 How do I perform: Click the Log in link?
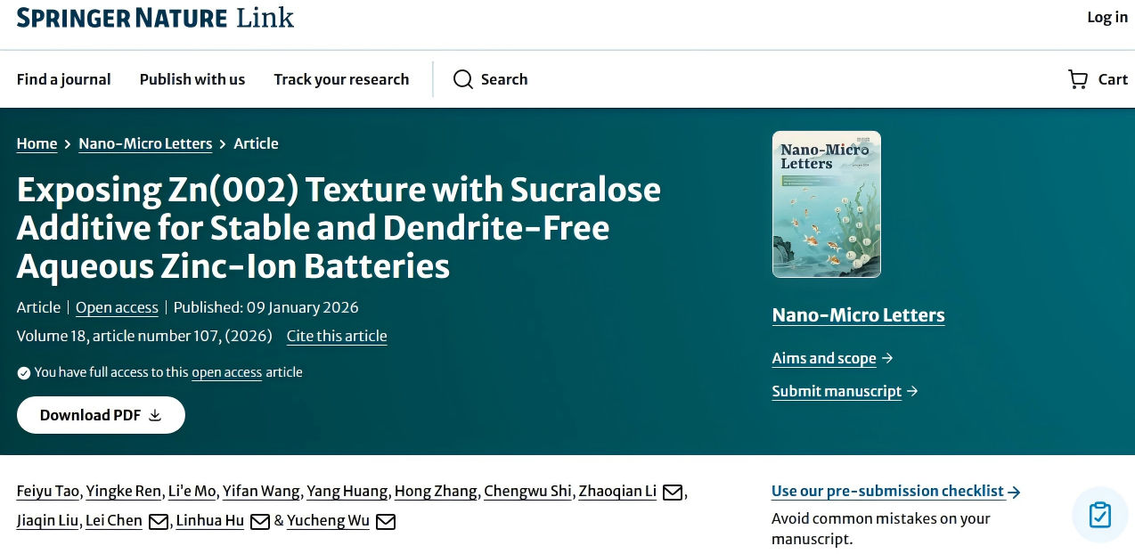(1107, 17)
